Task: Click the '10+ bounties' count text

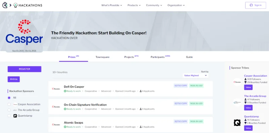Action: 60,72
